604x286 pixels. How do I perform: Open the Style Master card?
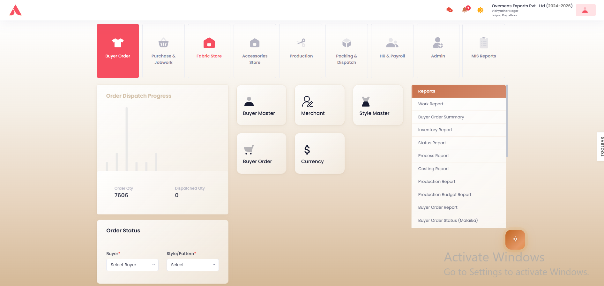pyautogui.click(x=378, y=105)
